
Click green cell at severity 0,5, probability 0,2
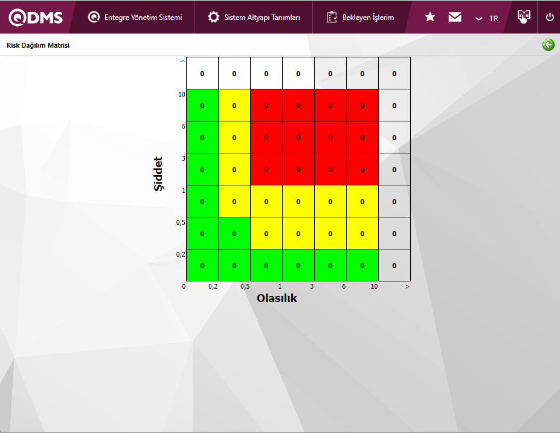tap(234, 234)
